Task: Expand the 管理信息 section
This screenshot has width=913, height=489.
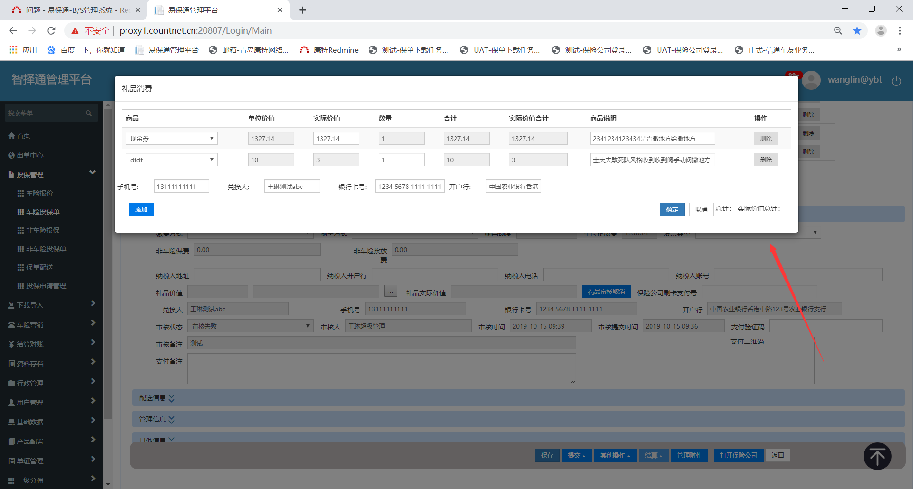Action: tap(157, 419)
